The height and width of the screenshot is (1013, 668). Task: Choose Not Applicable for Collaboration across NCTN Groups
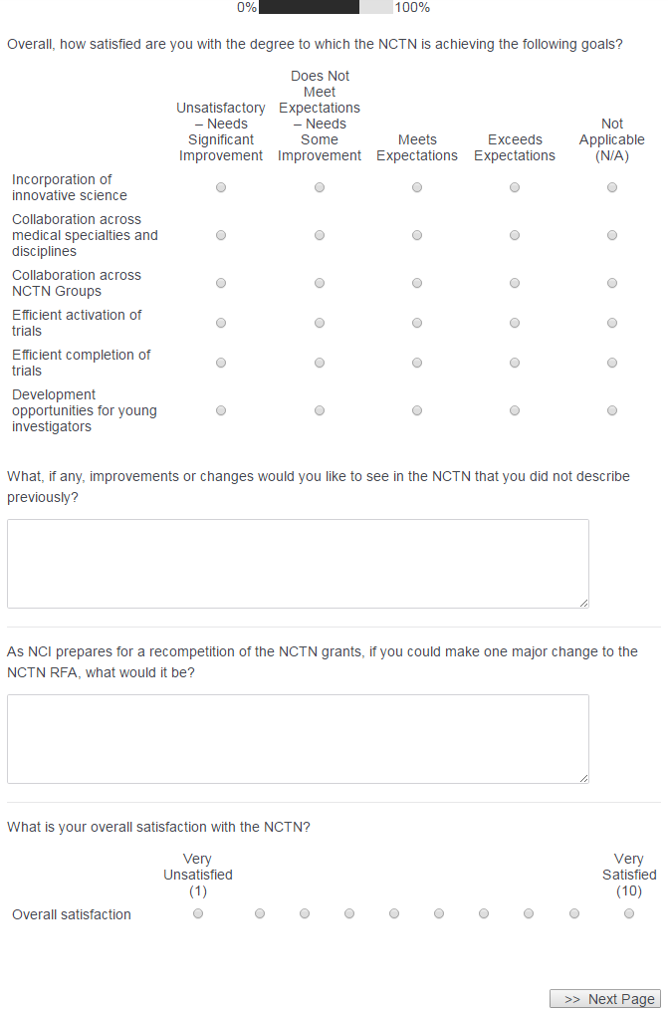[x=612, y=283]
